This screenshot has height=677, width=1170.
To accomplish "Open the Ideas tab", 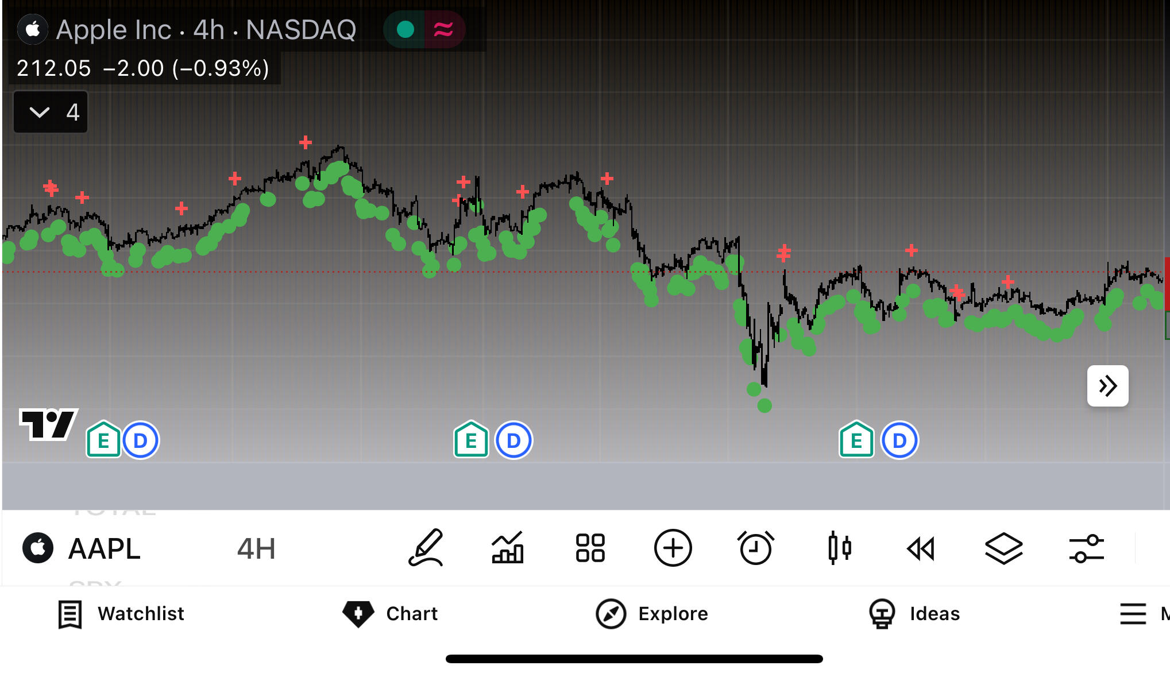I will [x=914, y=614].
